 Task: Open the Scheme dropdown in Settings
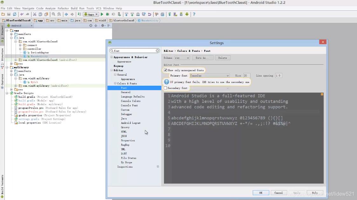[x=182, y=57]
